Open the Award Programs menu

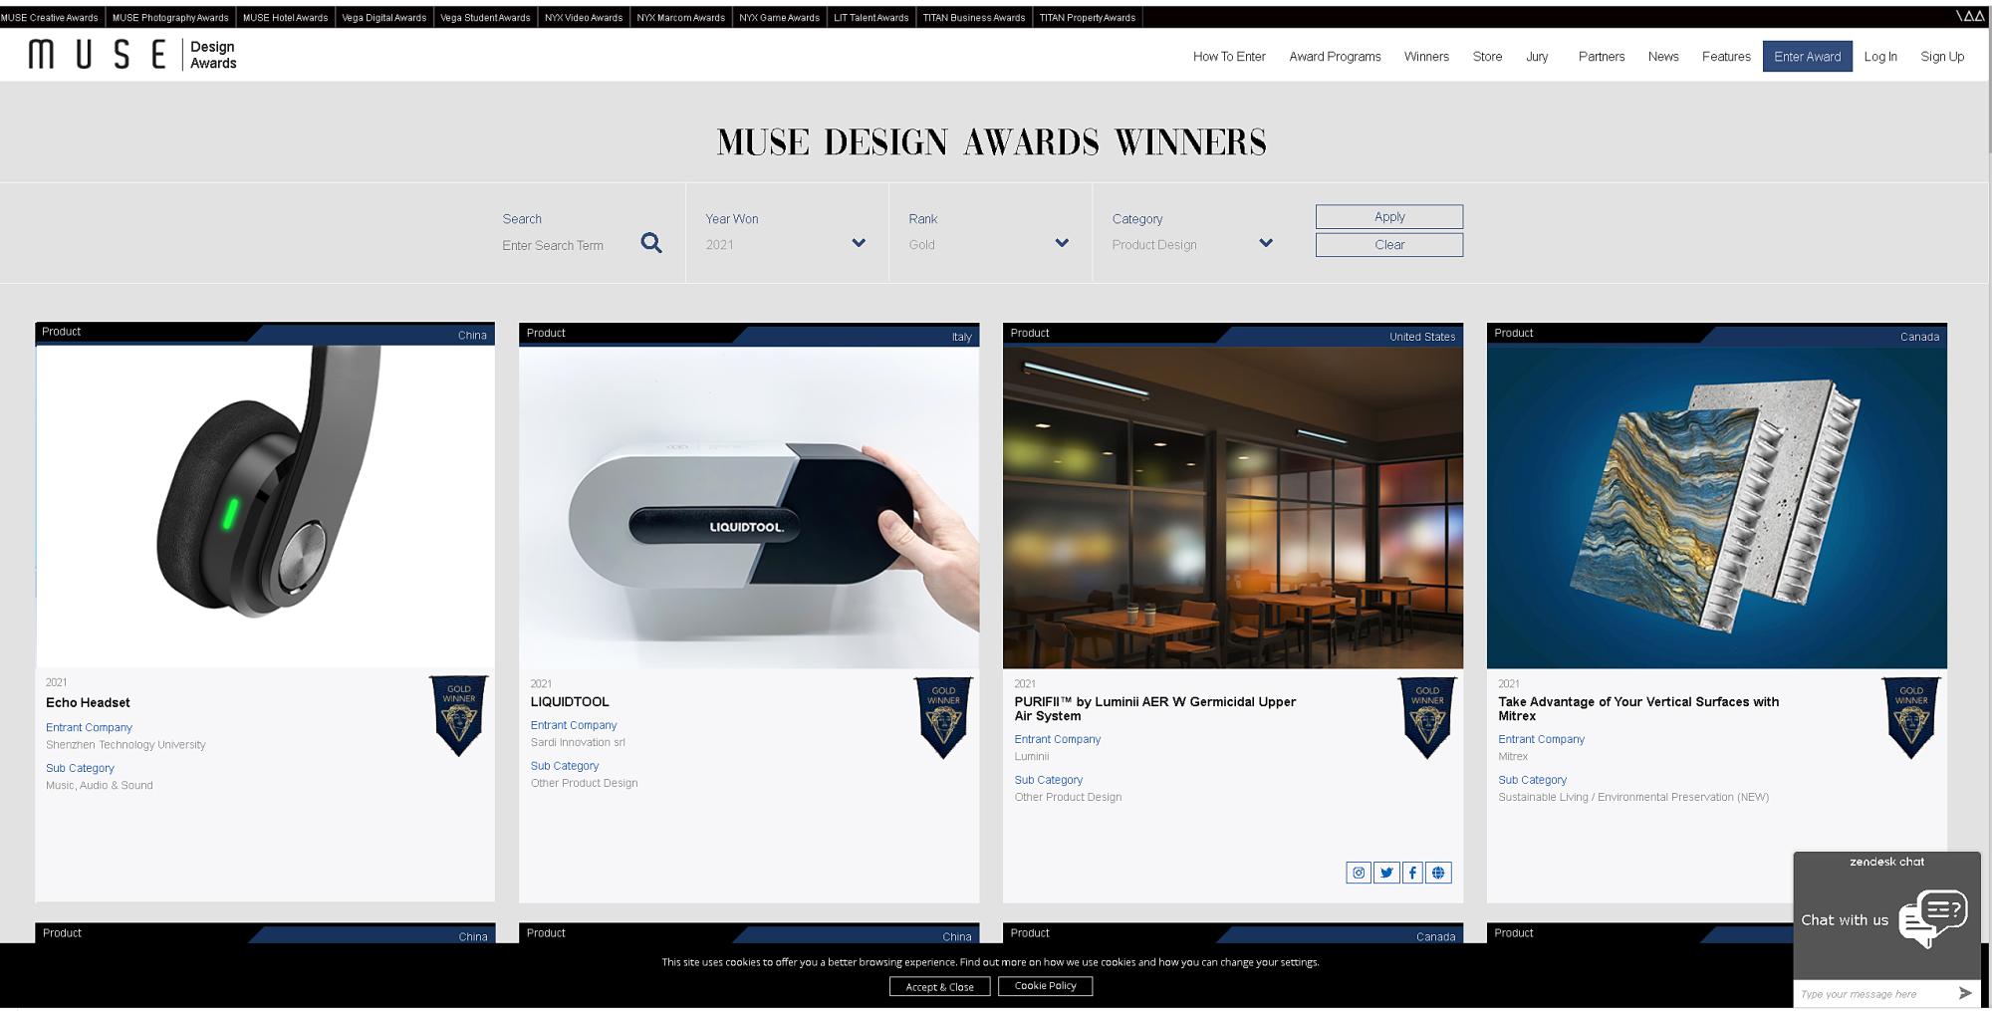tap(1335, 57)
